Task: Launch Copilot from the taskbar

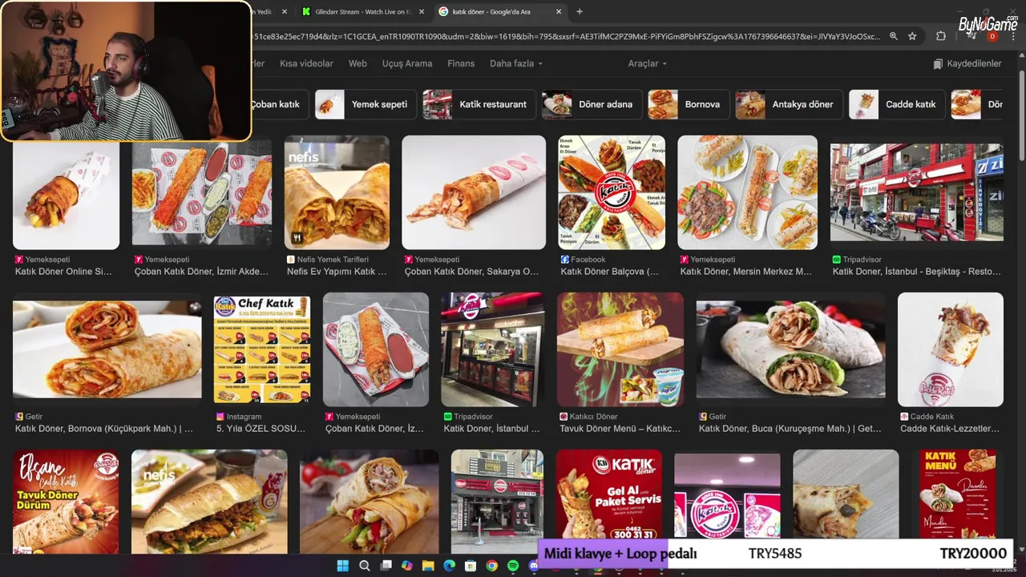Action: (407, 566)
